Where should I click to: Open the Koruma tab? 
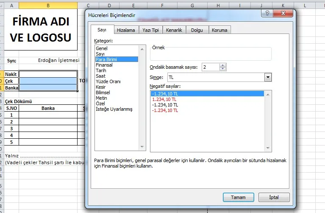tap(219, 30)
